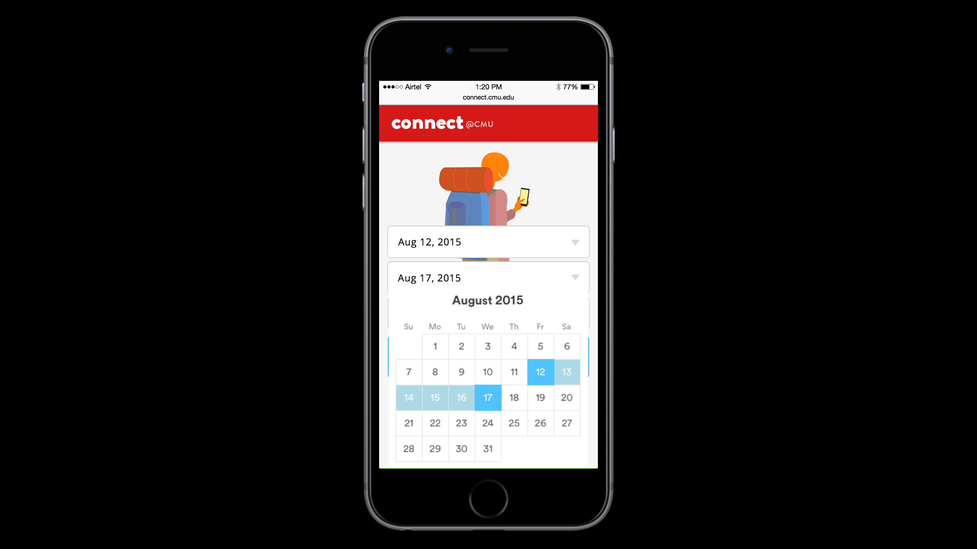Select Sunday column header Su
This screenshot has height=549, width=977.
(408, 326)
